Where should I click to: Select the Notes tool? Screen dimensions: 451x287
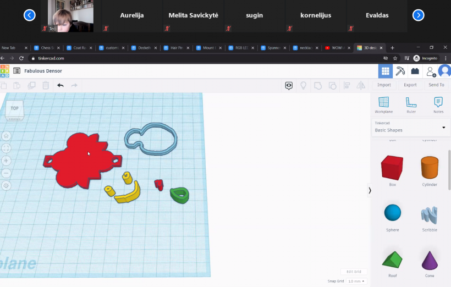click(438, 105)
